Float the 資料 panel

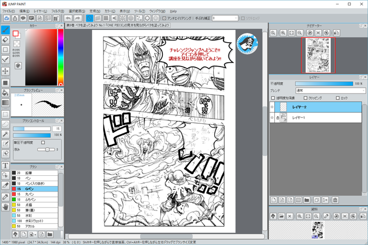coord(361,209)
